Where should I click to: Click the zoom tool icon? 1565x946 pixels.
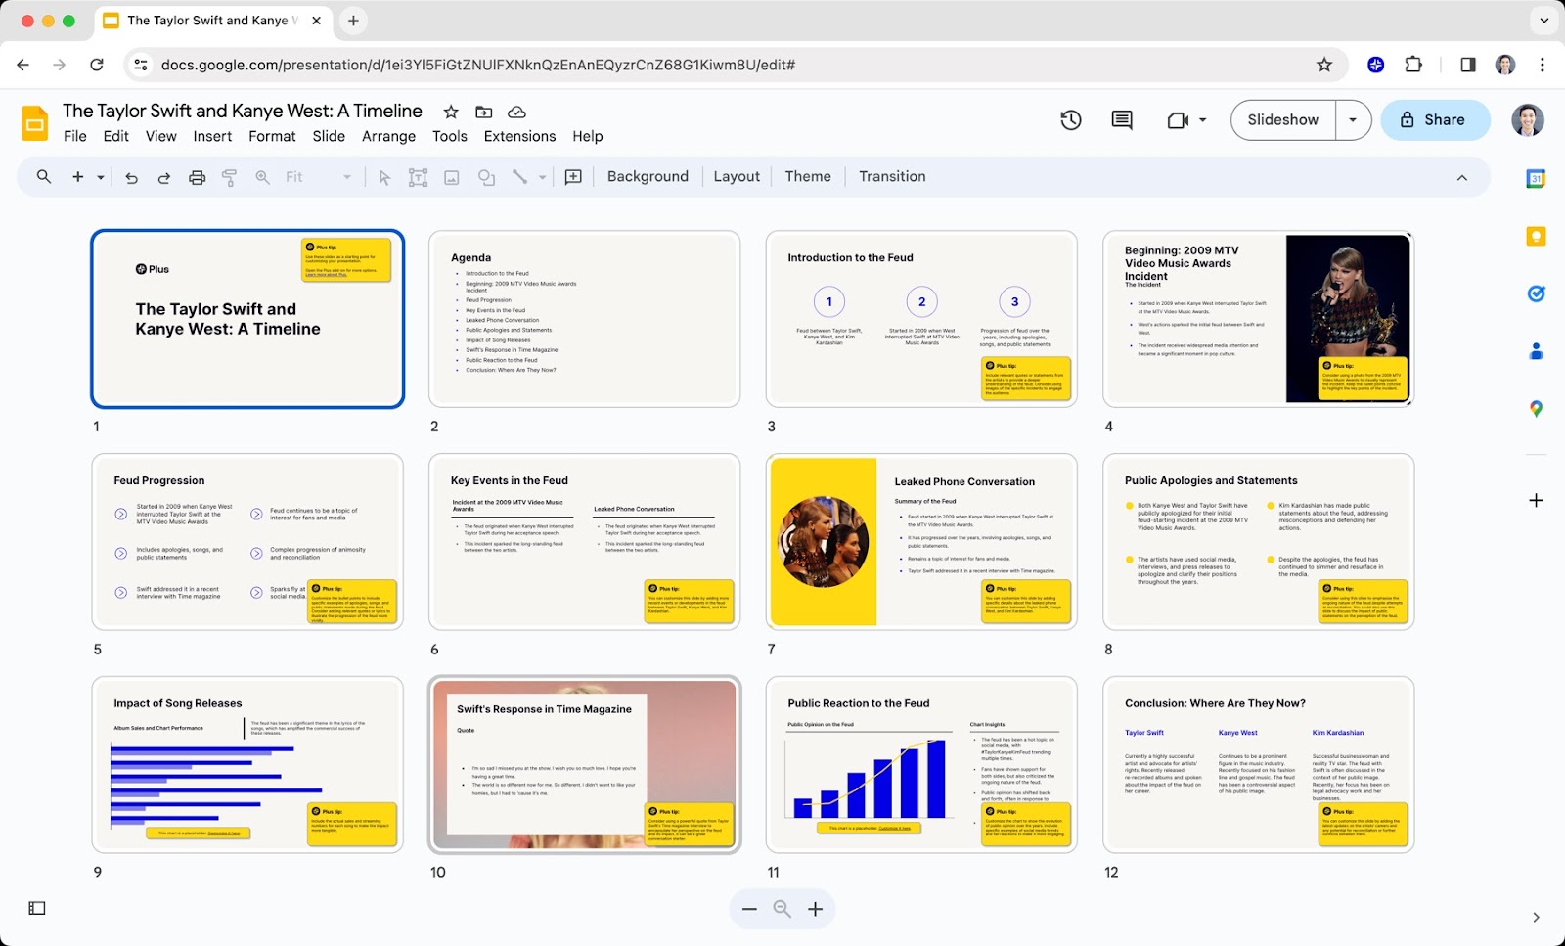pos(262,177)
